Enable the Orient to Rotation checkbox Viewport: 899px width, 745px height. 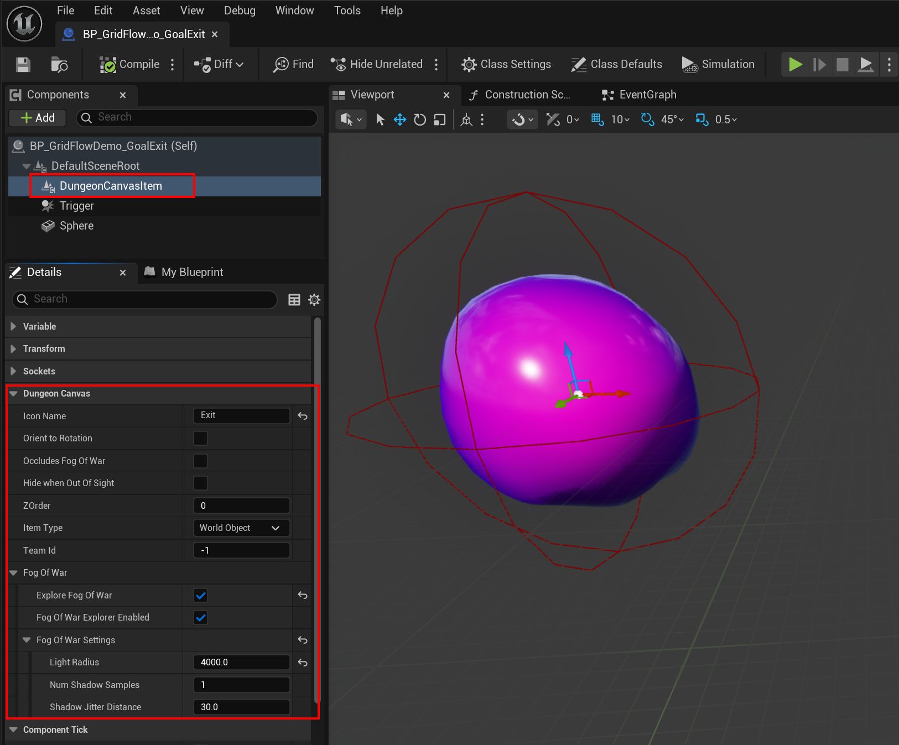[200, 439]
